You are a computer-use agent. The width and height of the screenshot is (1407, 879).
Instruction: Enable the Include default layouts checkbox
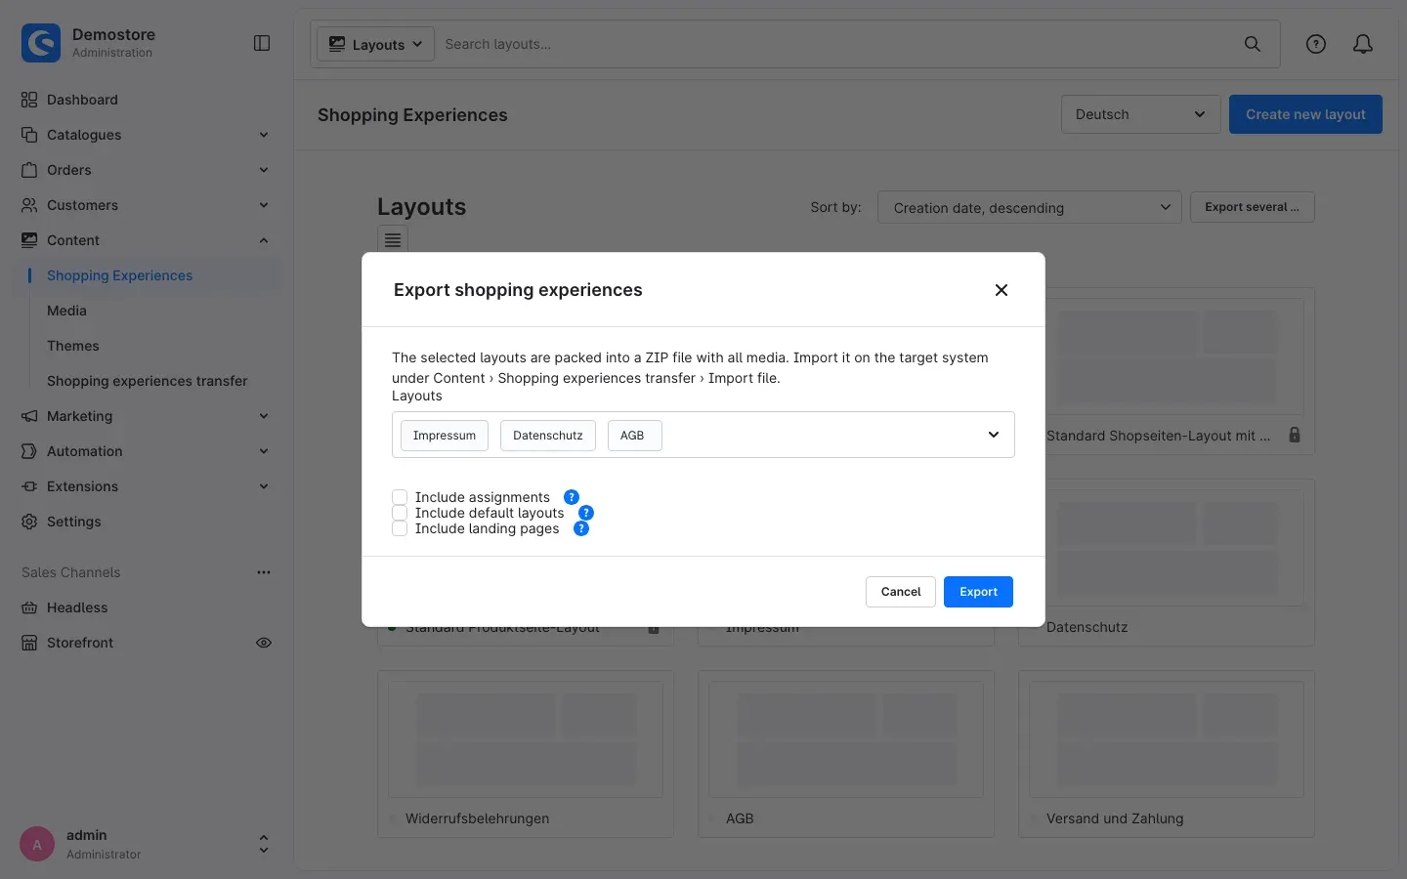point(400,513)
